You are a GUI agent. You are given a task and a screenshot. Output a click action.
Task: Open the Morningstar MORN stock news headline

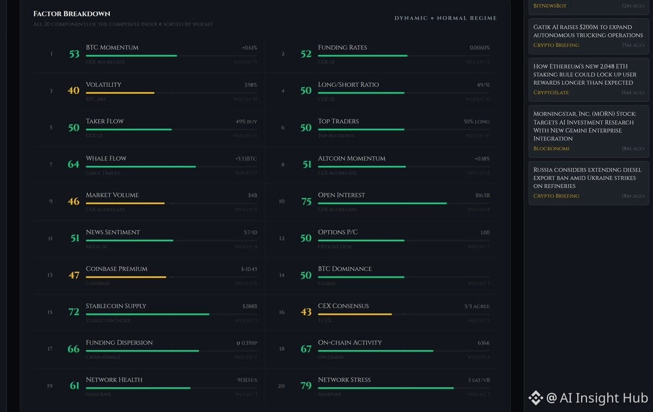588,131
